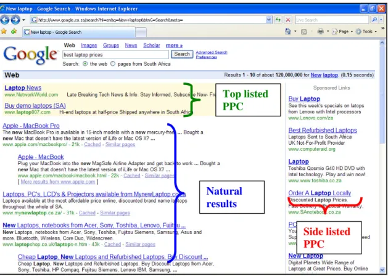The image size is (388, 276).
Task: Stop loading with the red X icon
Action: point(288,20)
